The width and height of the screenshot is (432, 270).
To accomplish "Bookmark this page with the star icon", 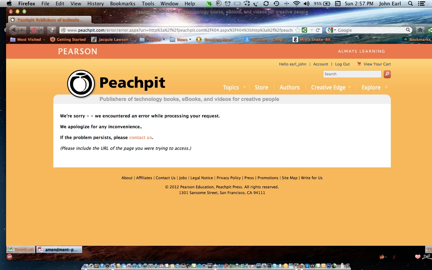I will (297, 30).
